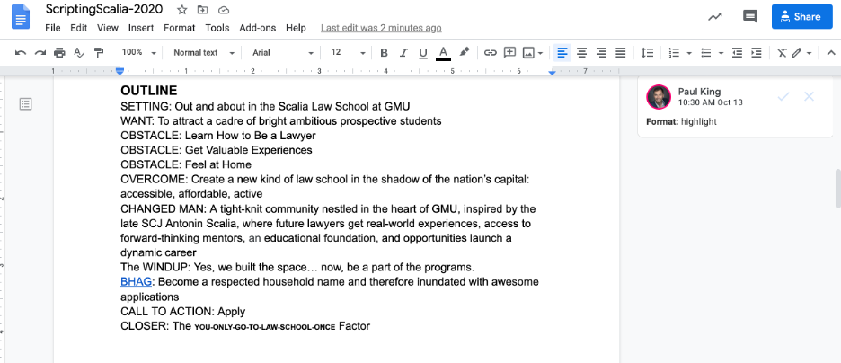The image size is (841, 363).
Task: Apply bulleted list
Action: pos(706,52)
